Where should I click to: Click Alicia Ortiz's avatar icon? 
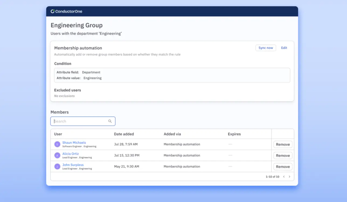[x=57, y=155]
